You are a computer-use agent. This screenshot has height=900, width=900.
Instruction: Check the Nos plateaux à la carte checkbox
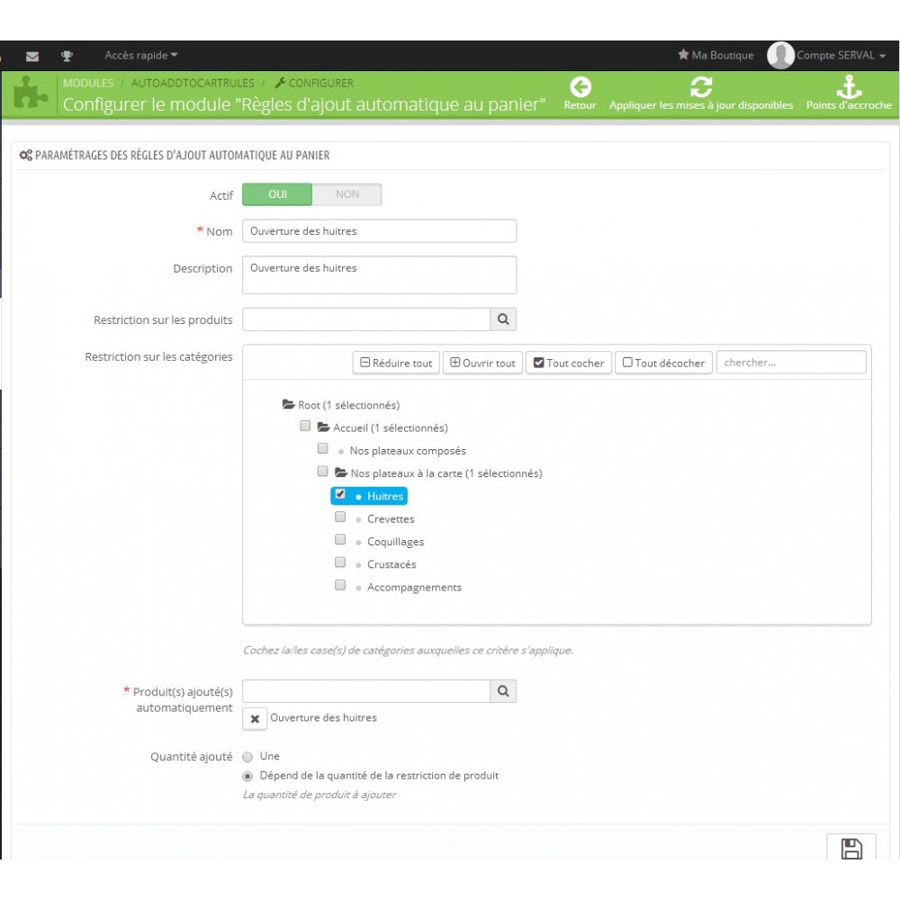coord(322,472)
